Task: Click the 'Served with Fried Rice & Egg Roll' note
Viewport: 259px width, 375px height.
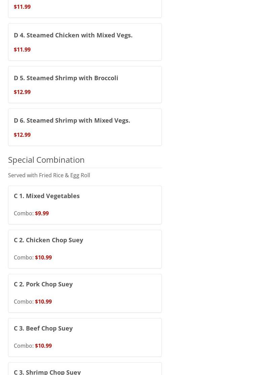Action: [x=49, y=175]
